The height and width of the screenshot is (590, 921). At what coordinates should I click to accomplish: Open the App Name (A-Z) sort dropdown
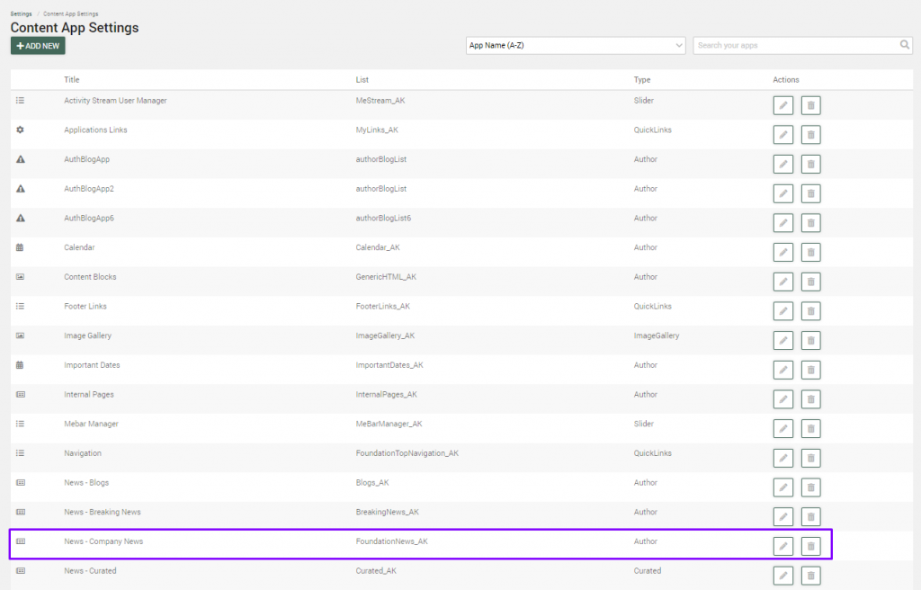[576, 45]
